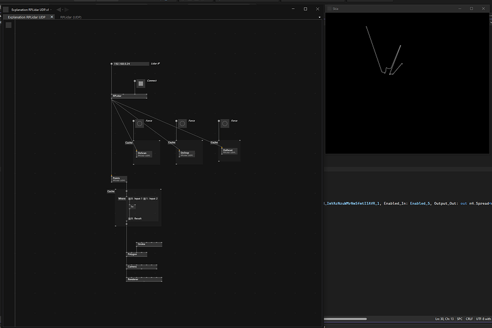Select the DoStop node
This screenshot has height=328, width=492.
click(x=187, y=154)
